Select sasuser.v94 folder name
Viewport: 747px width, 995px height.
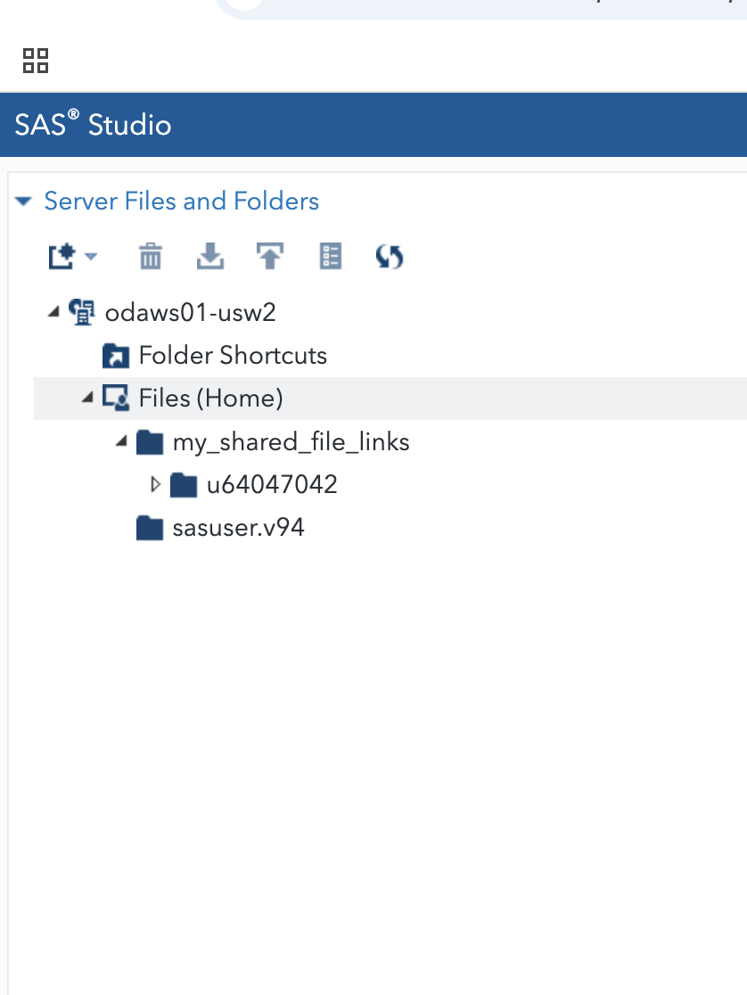pos(239,528)
